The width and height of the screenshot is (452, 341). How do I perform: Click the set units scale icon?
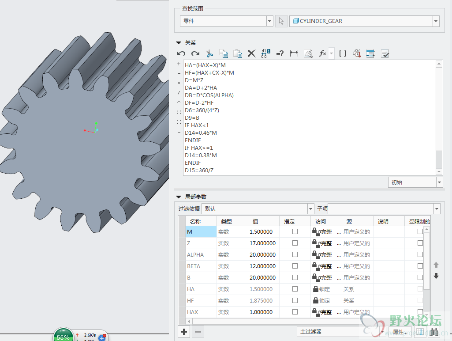pos(308,53)
